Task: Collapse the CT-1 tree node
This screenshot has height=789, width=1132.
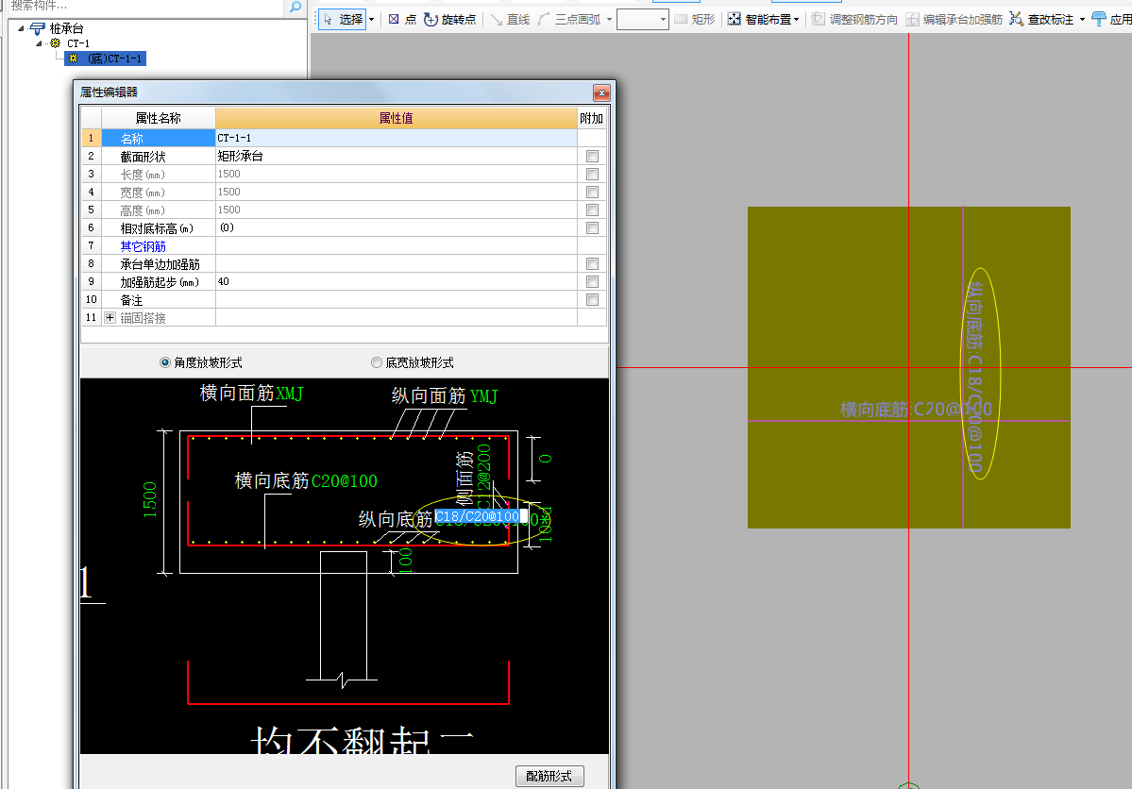Action: click(x=39, y=43)
